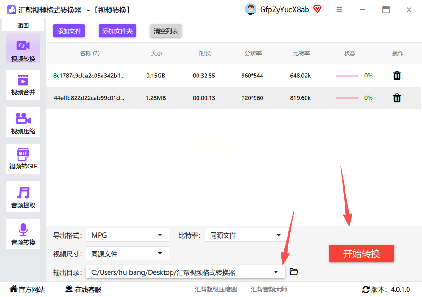Click the 比特率 column header
Viewport: 422px width, 297px height.
301,53
